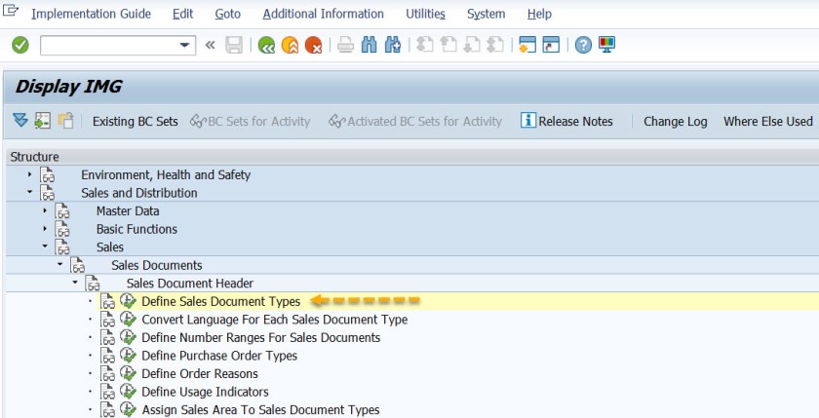The width and height of the screenshot is (819, 418).
Task: Click the green-arrow icon beside Expand All
Action: click(x=42, y=121)
